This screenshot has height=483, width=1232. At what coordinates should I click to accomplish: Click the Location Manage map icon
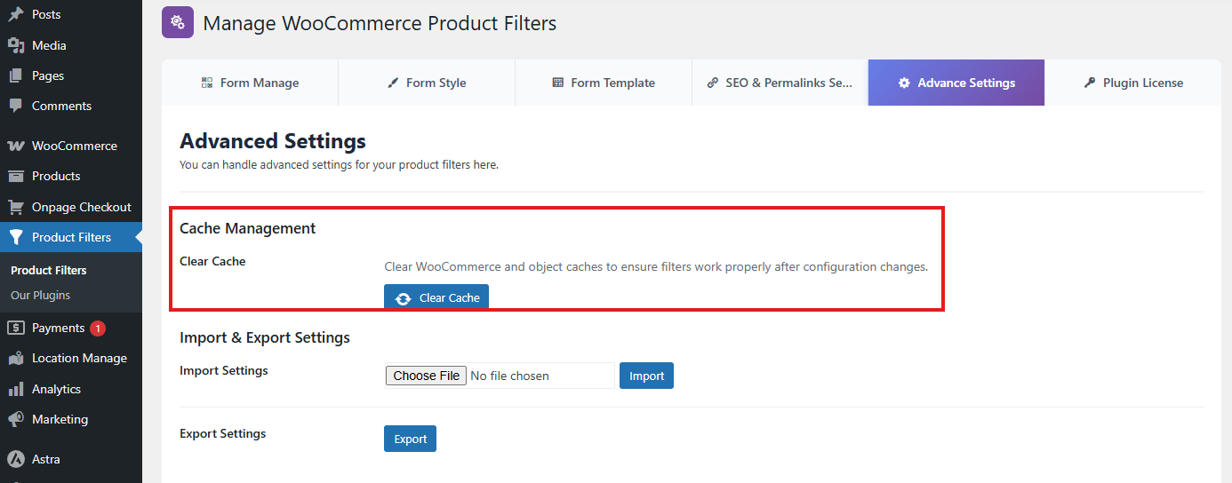[x=16, y=358]
